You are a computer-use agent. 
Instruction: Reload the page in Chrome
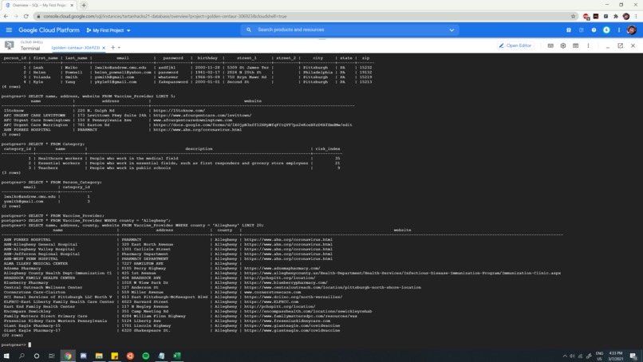26,16
